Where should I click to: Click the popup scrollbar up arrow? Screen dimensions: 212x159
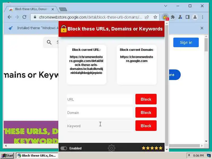(x=167, y=23)
